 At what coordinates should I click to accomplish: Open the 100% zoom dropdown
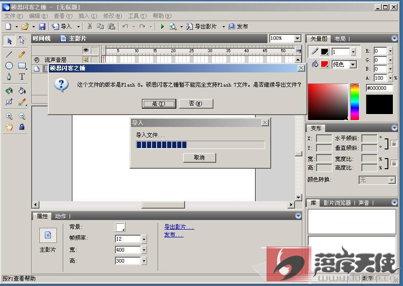[x=297, y=38]
